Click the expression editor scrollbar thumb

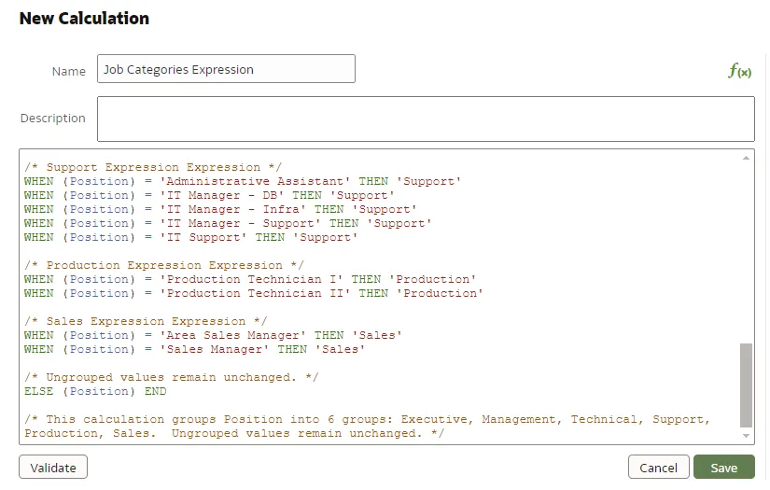click(746, 383)
